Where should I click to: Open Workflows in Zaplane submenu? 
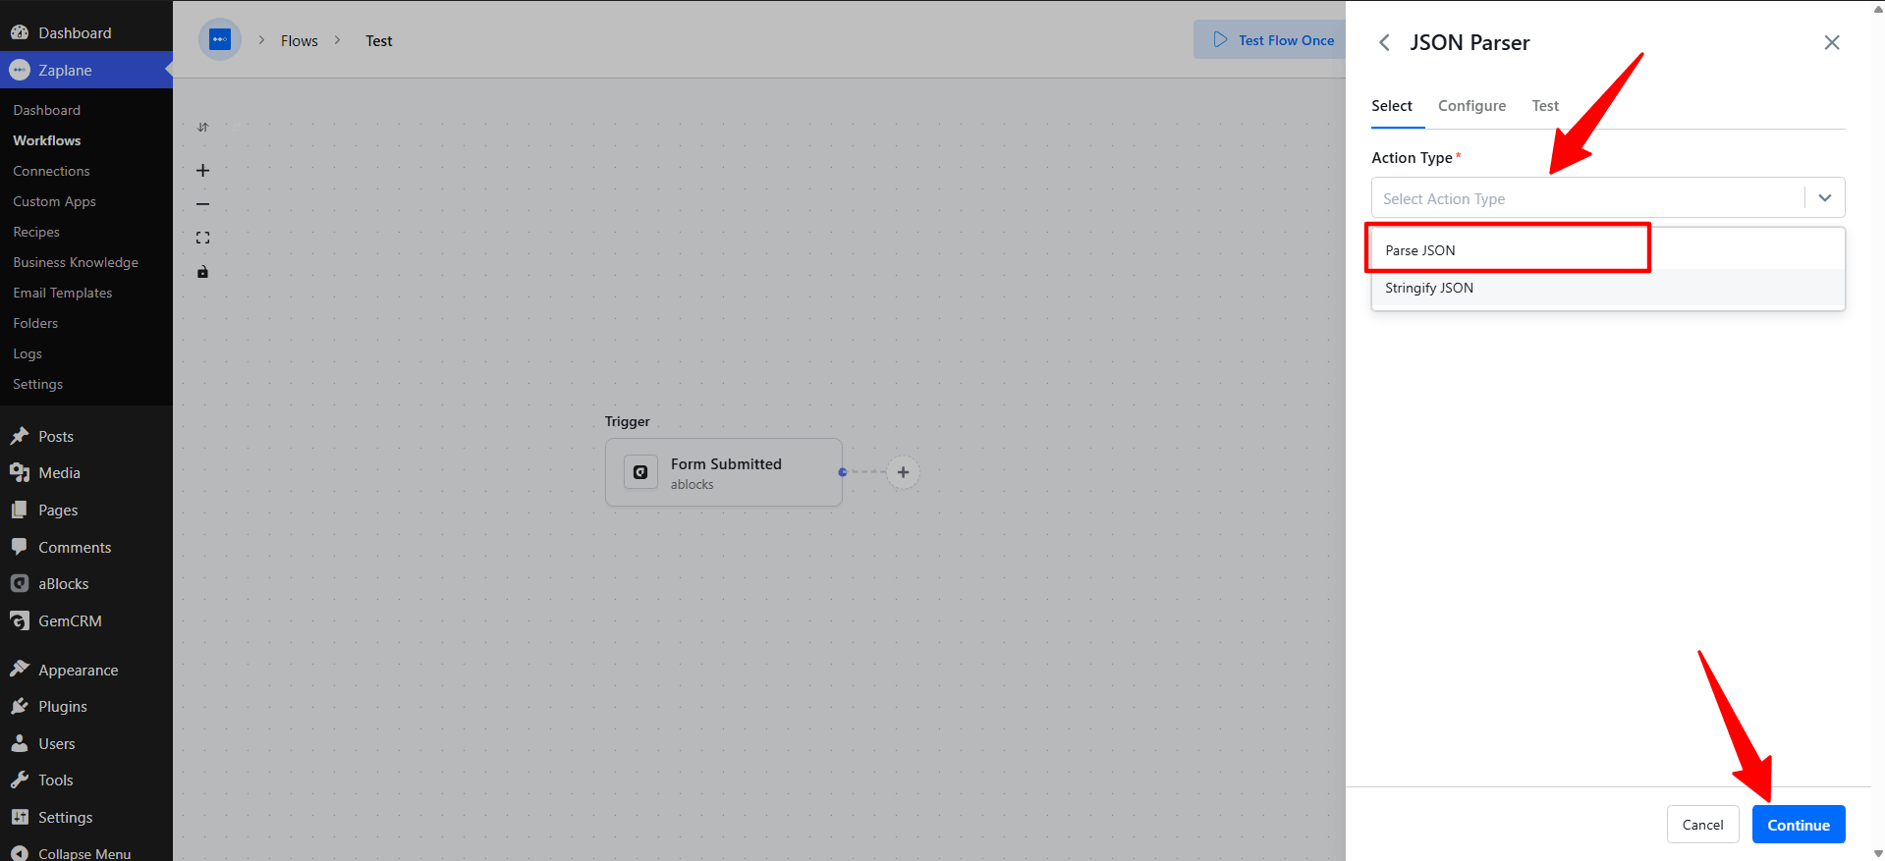click(x=47, y=140)
